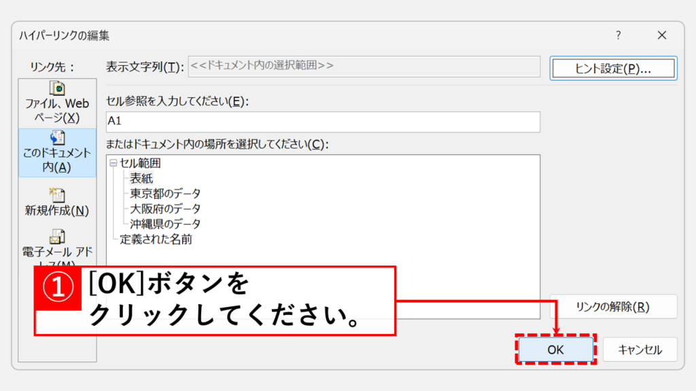Screen dimensions: 696x391
Task: Collapse the セル範囲 tree node
Action: pos(114,163)
